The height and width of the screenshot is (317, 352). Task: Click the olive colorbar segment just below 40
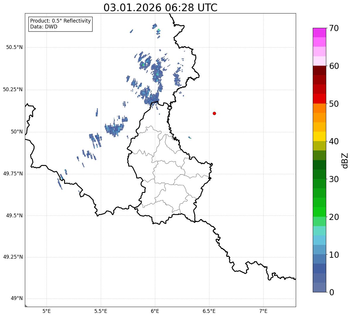tap(319, 146)
